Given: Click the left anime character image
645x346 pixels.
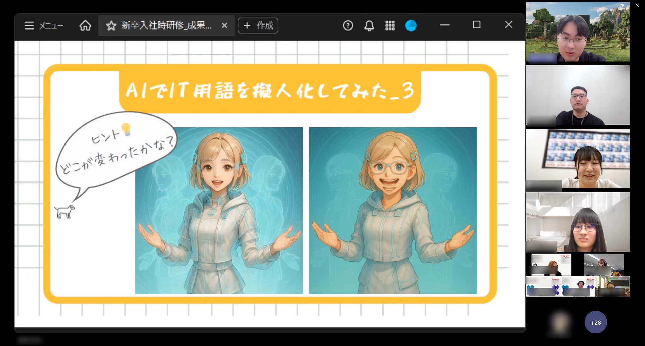Looking at the screenshot, I should 219,211.
